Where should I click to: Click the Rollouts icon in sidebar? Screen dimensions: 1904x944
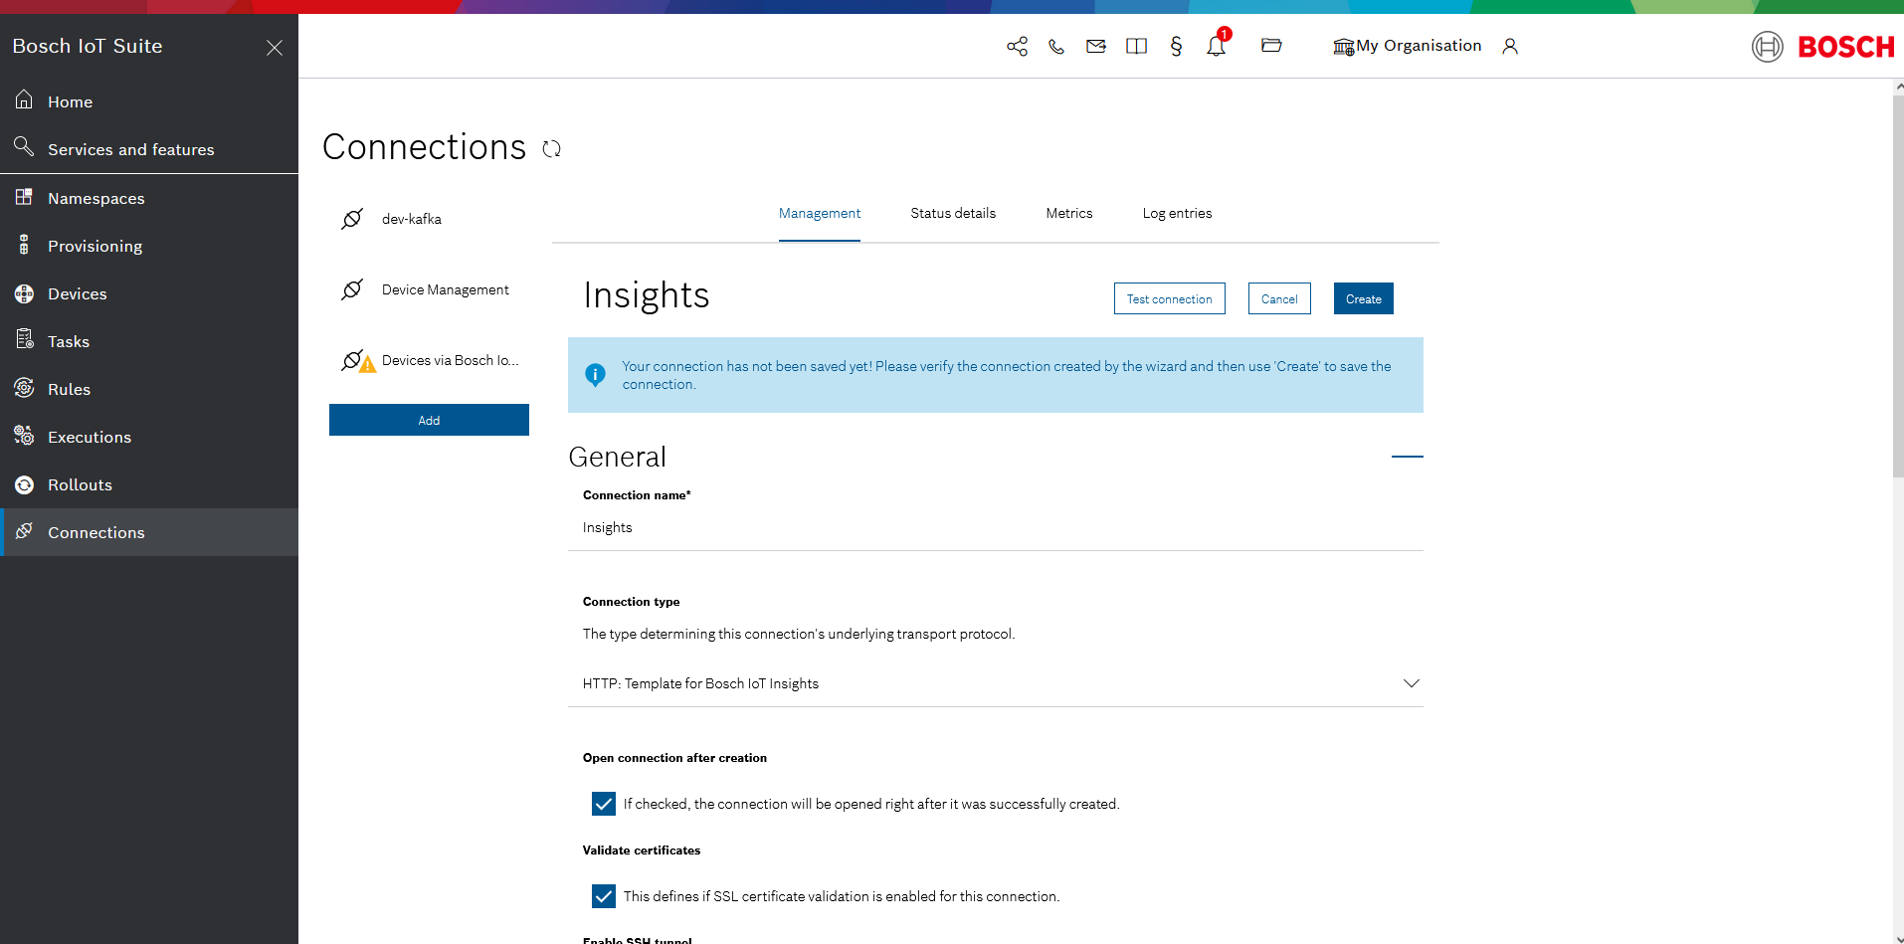[24, 484]
